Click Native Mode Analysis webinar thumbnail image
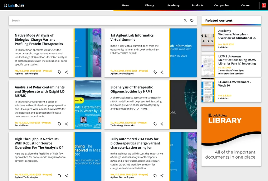Screen dimensions: 268x181 tap(88, 53)
